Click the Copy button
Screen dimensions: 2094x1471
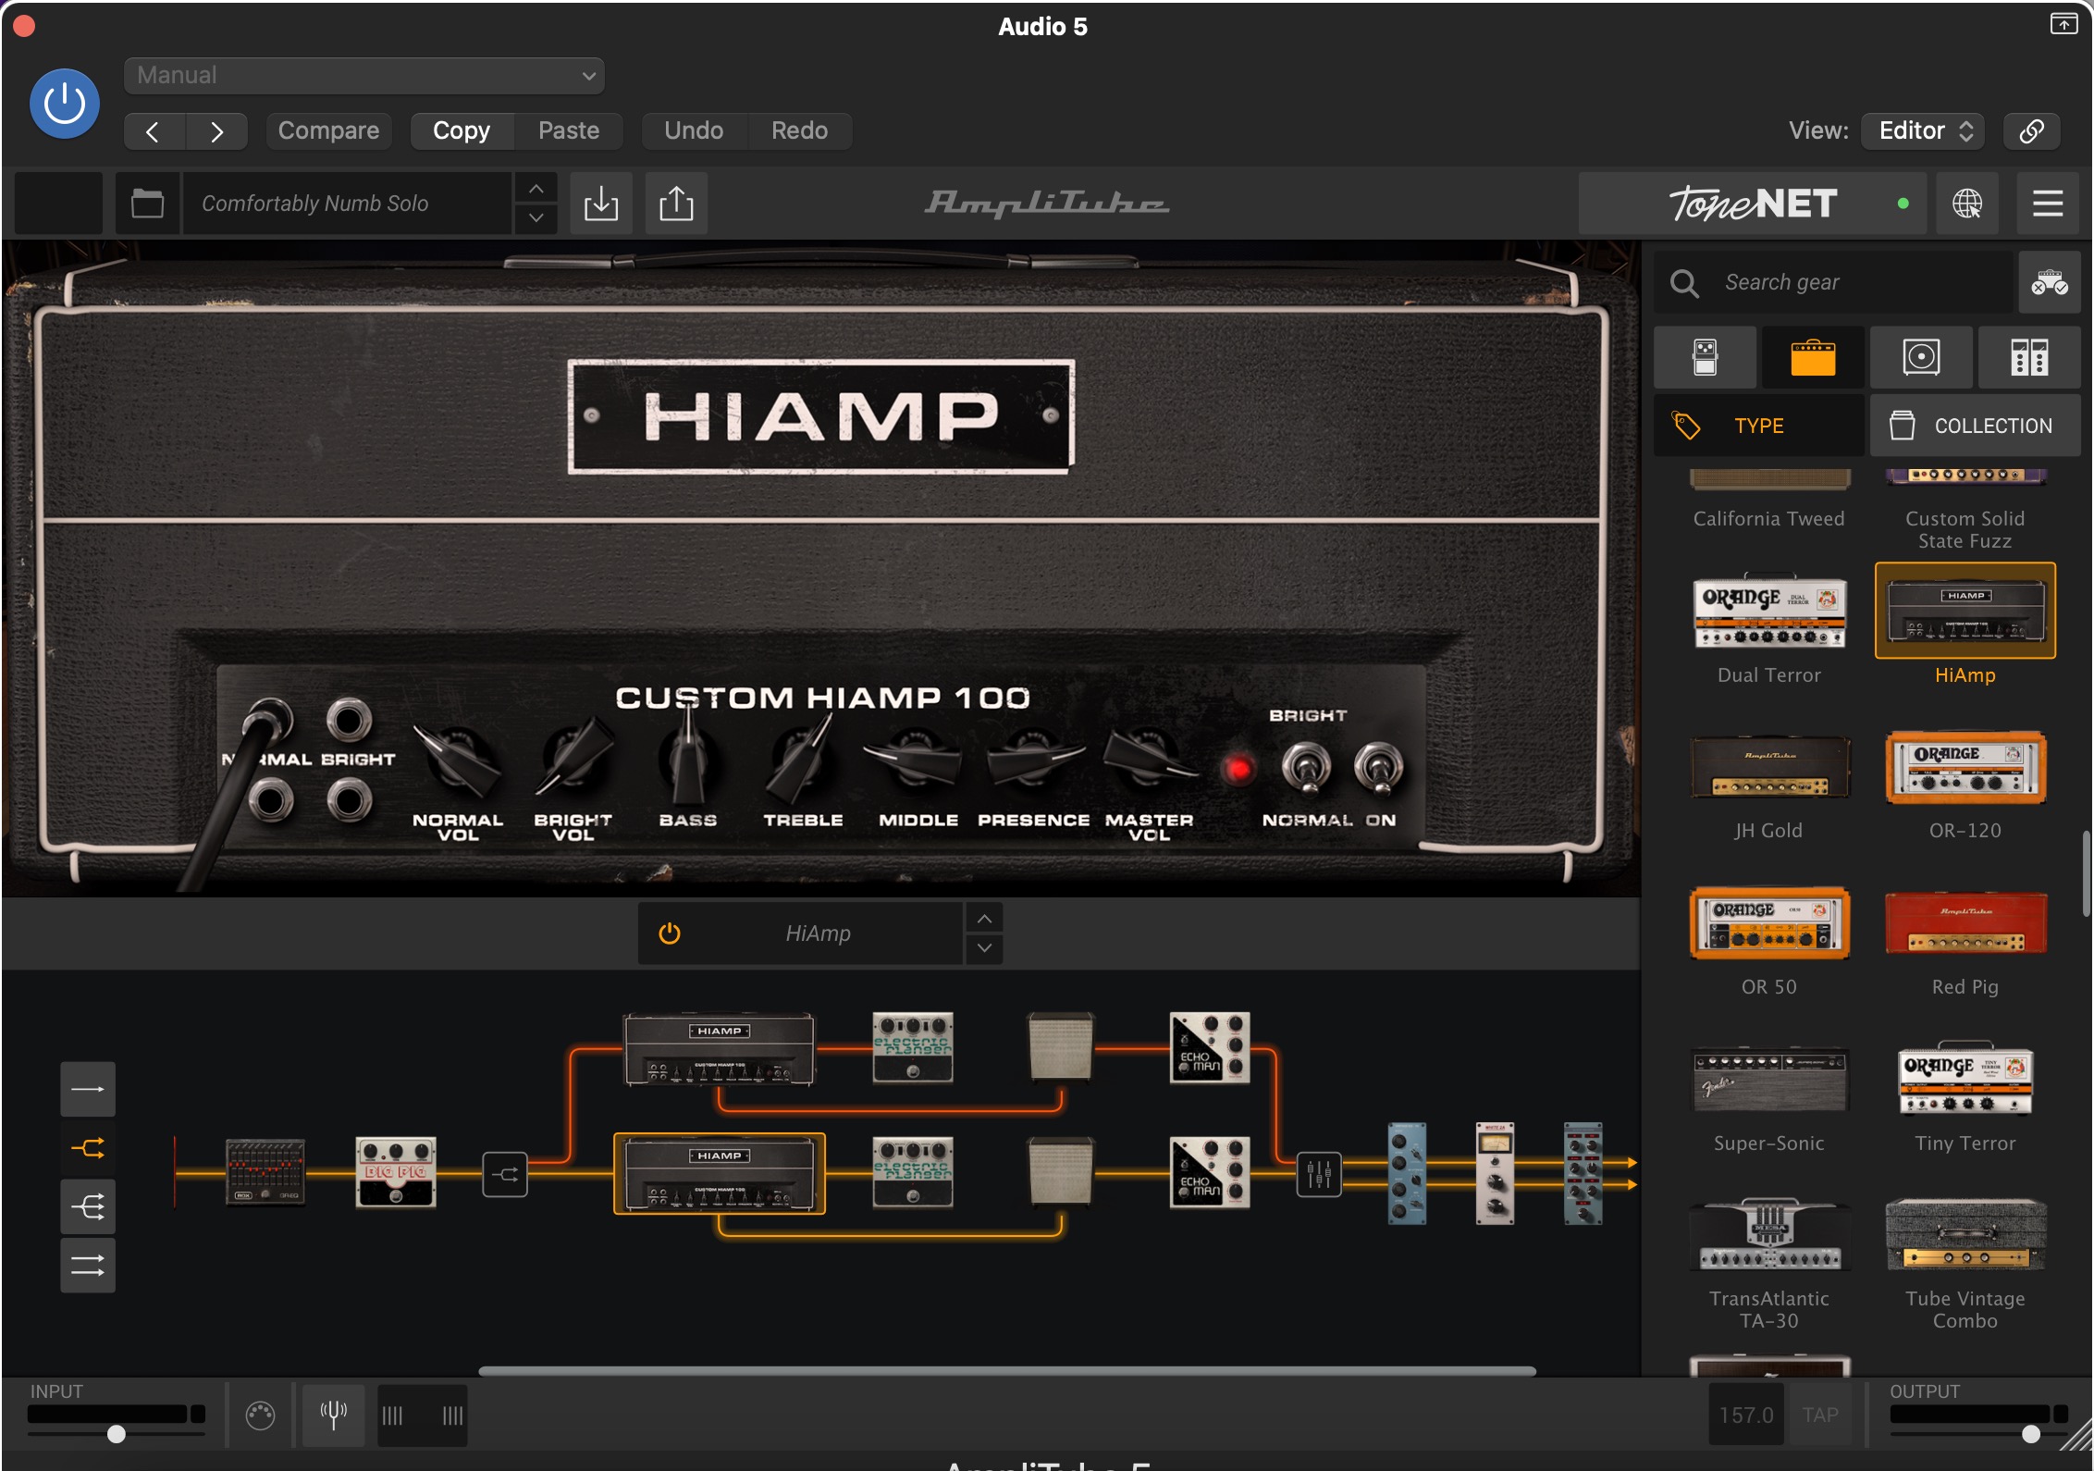(462, 130)
